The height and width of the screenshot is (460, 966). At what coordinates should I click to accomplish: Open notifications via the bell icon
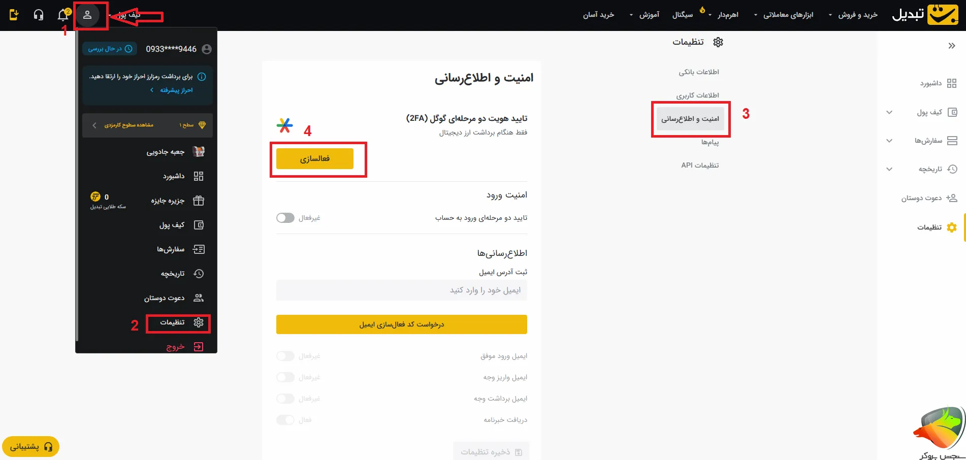click(62, 15)
